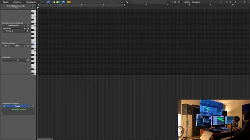Toggle the MIDI In button
The height and width of the screenshot is (140, 250).
click(54, 2)
